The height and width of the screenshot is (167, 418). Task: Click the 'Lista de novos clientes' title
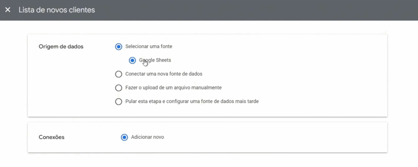[57, 10]
